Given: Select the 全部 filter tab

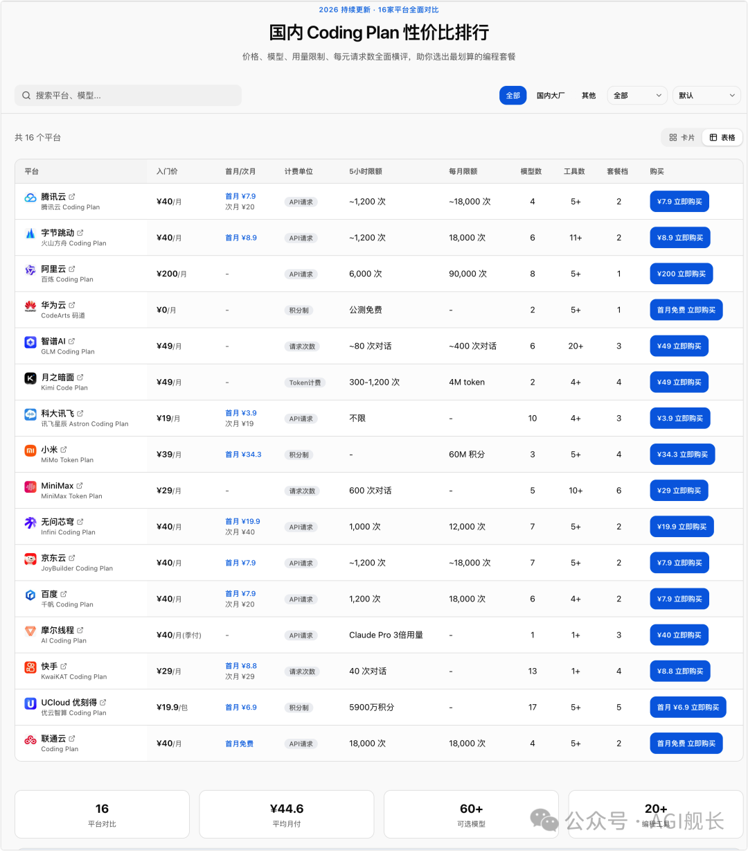Looking at the screenshot, I should point(513,95).
